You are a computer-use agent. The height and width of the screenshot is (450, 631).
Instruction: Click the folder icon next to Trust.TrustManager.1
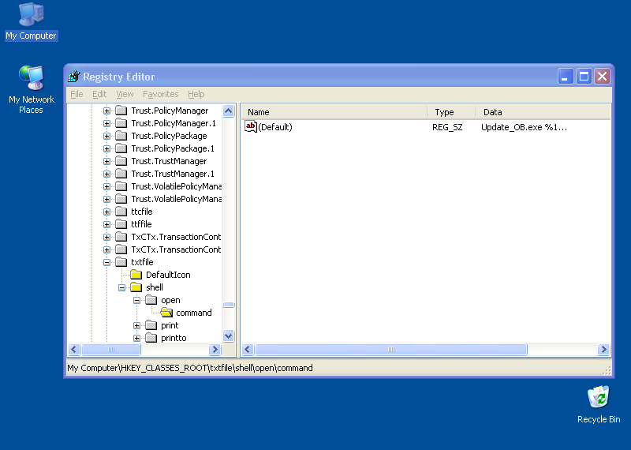(x=121, y=174)
